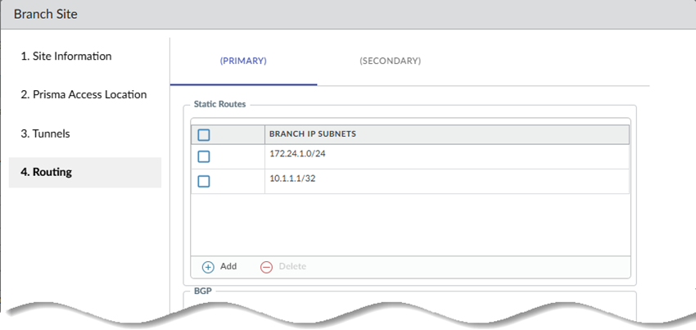Click the Static Routes section label
Image resolution: width=696 pixels, height=330 pixels.
point(219,105)
